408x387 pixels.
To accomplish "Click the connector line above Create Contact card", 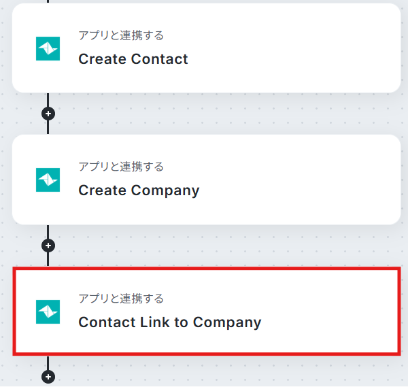I will 48,2.
